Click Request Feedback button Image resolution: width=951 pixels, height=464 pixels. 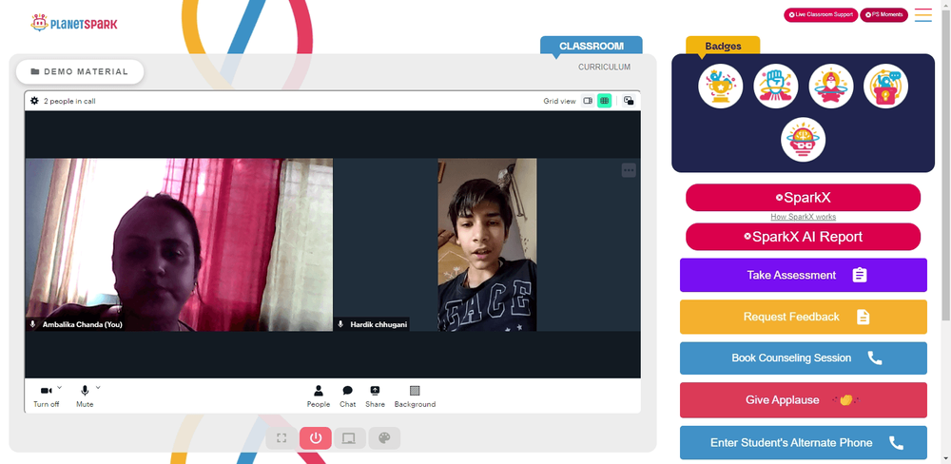pos(803,317)
